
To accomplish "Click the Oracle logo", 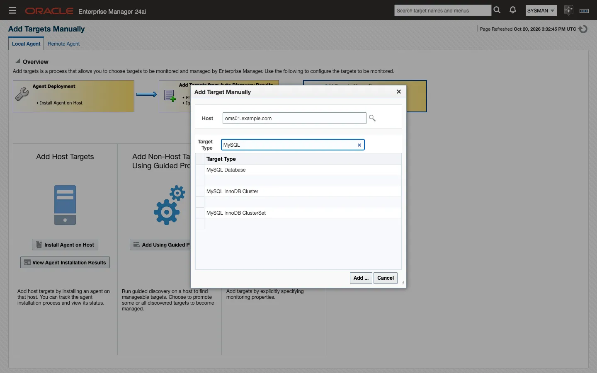I will (x=49, y=11).
